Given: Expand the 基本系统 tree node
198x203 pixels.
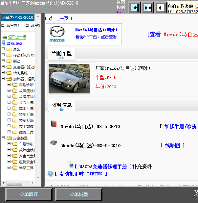Looking at the screenshot, I should pyautogui.click(x=9, y=108).
